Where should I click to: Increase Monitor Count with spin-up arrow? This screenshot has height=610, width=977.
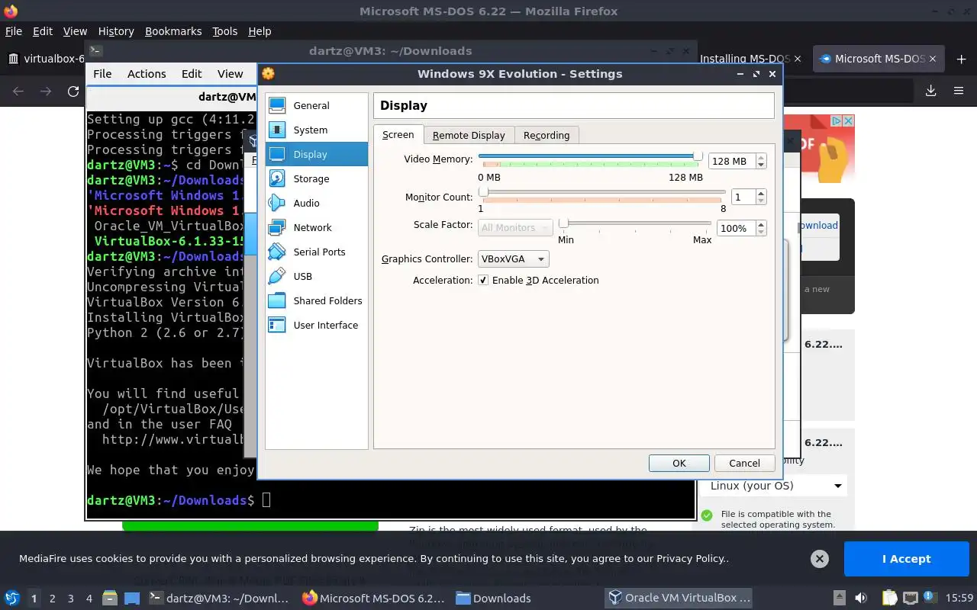761,193
